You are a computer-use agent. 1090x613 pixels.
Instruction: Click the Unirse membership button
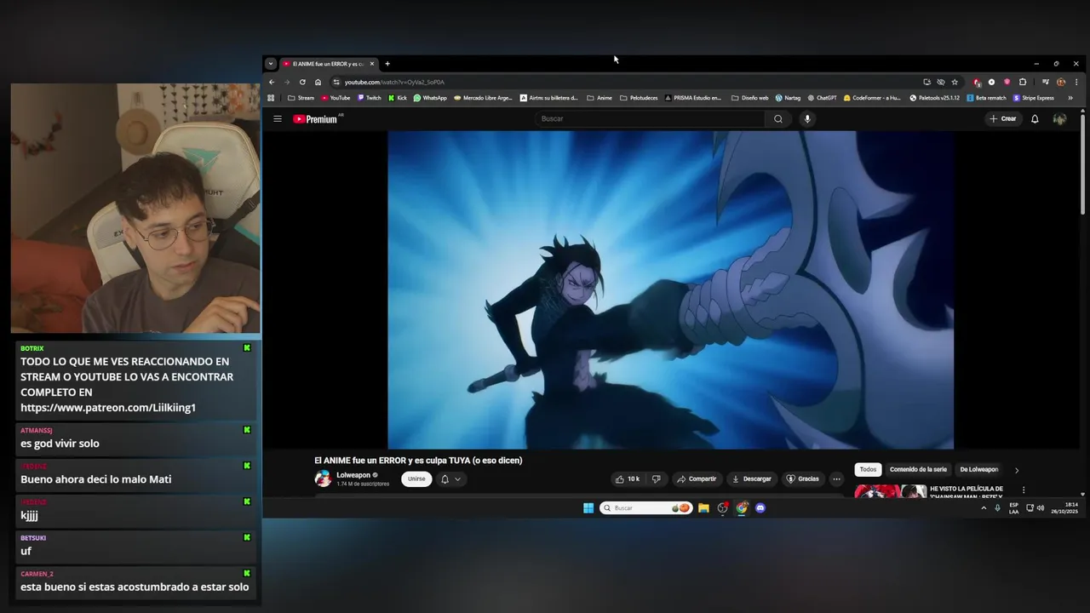(x=416, y=479)
